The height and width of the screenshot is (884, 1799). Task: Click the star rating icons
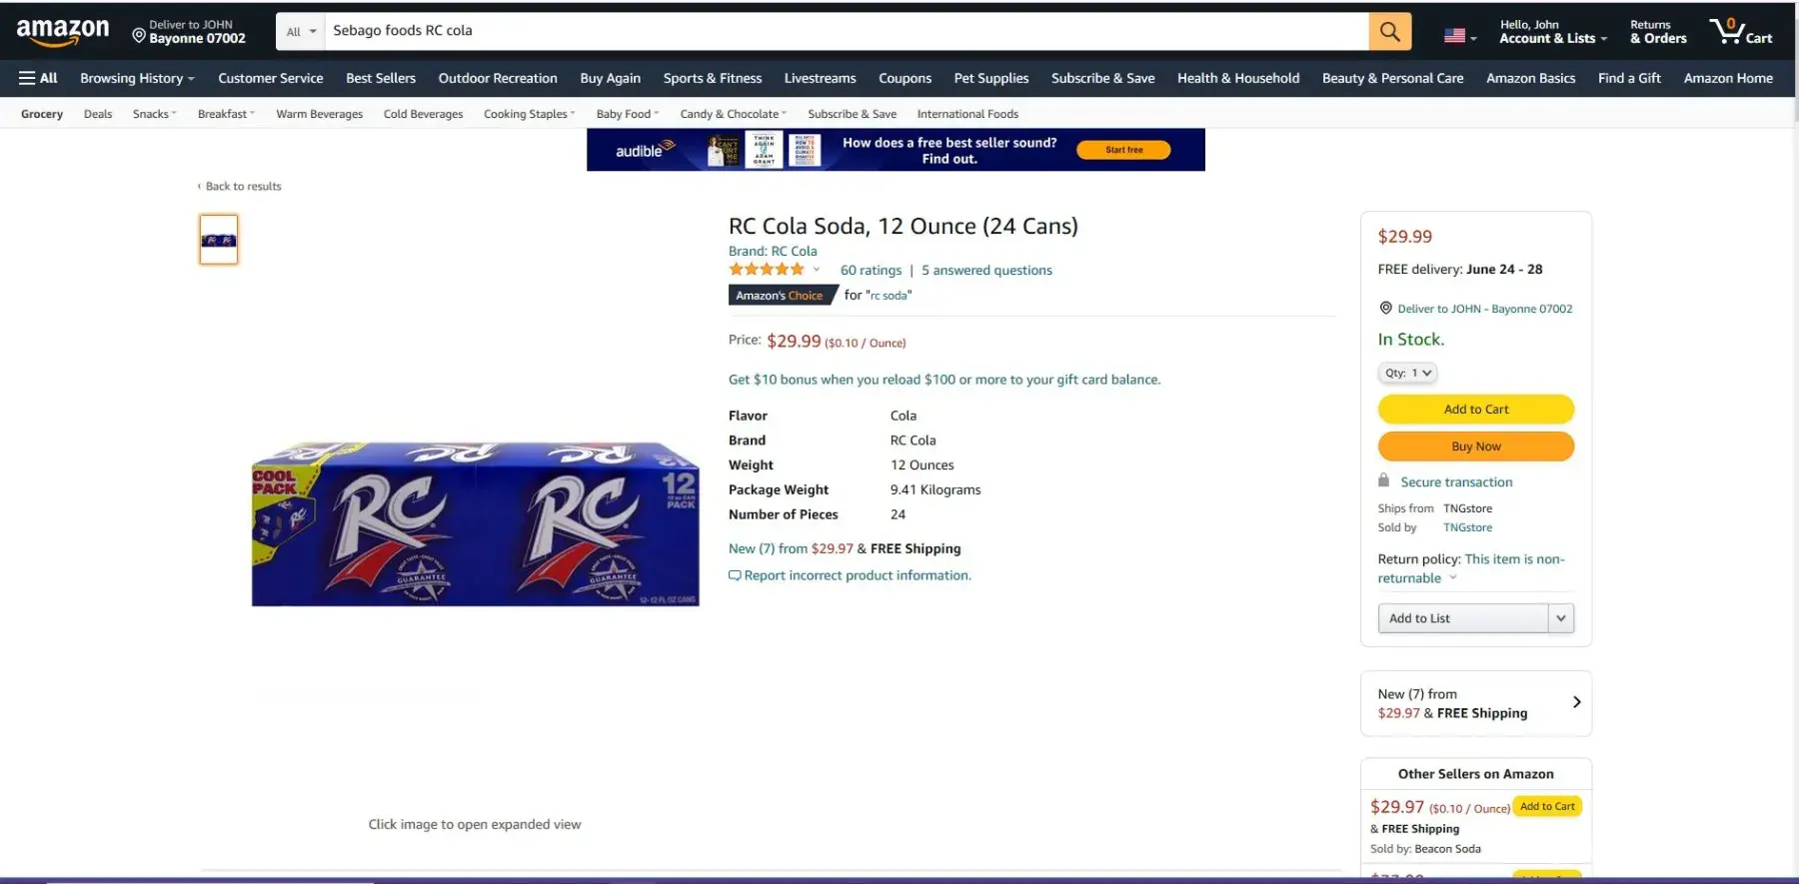tap(767, 270)
